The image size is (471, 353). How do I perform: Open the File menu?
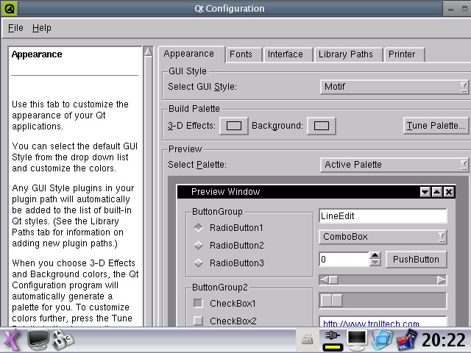[15, 28]
